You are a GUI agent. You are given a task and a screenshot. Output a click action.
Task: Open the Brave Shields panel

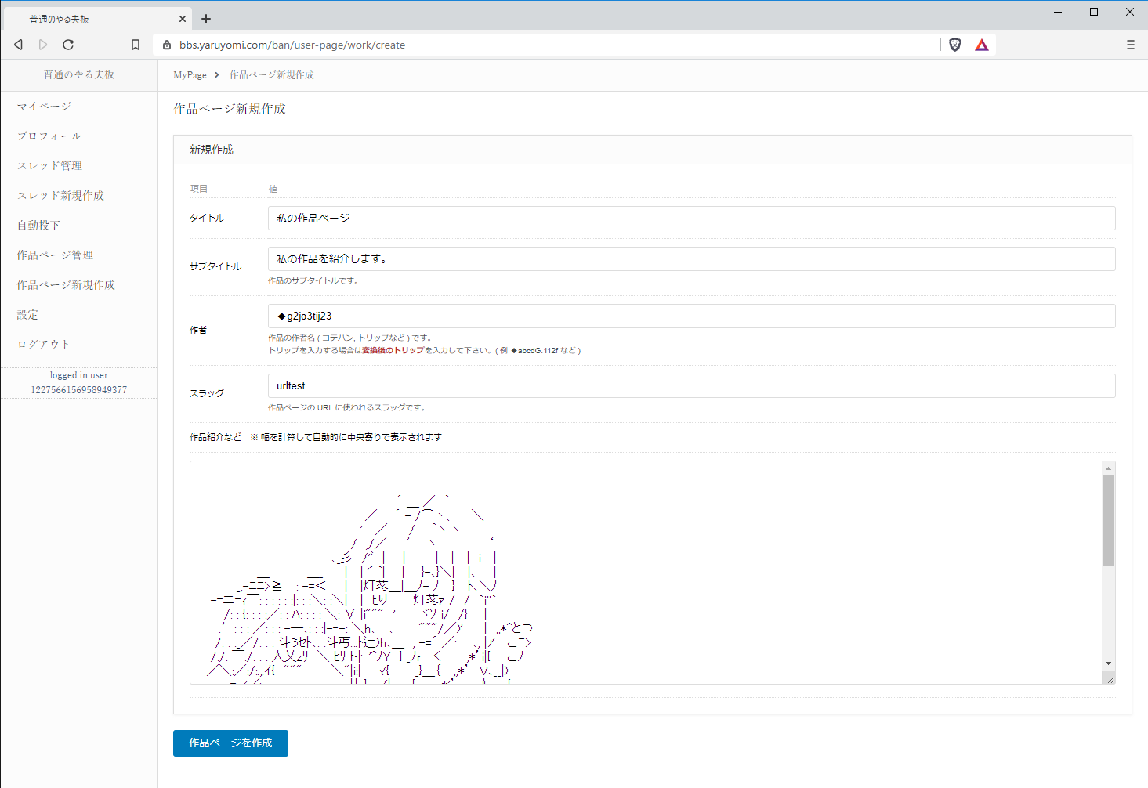coord(954,45)
